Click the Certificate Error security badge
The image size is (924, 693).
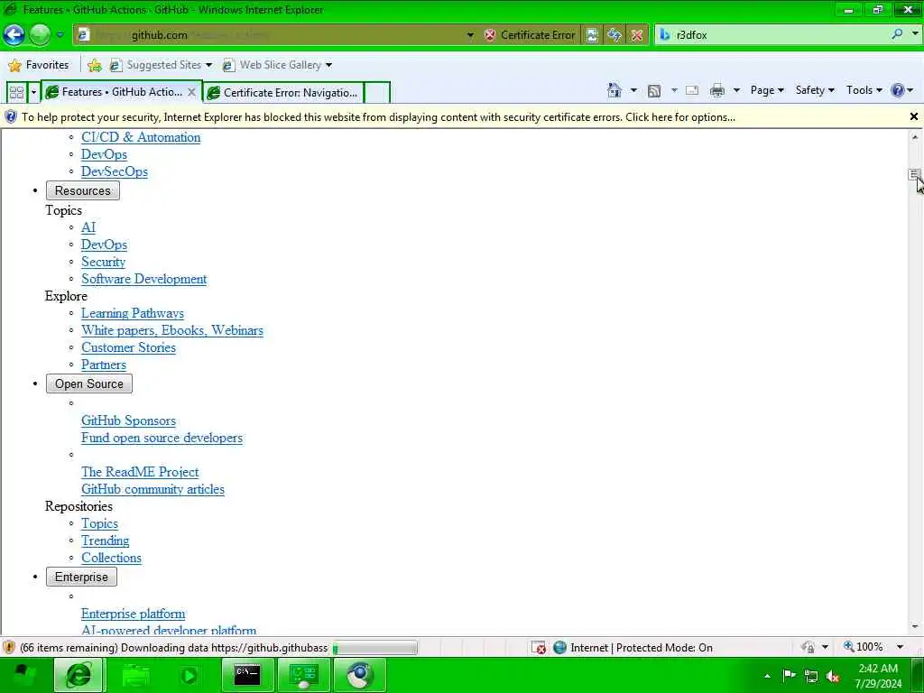[530, 35]
